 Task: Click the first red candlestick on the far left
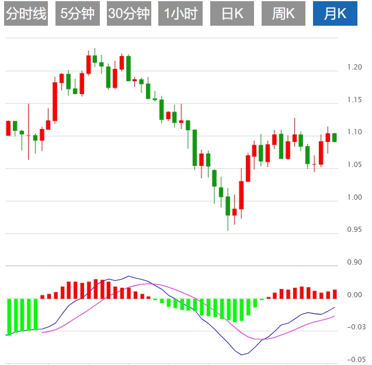8,128
